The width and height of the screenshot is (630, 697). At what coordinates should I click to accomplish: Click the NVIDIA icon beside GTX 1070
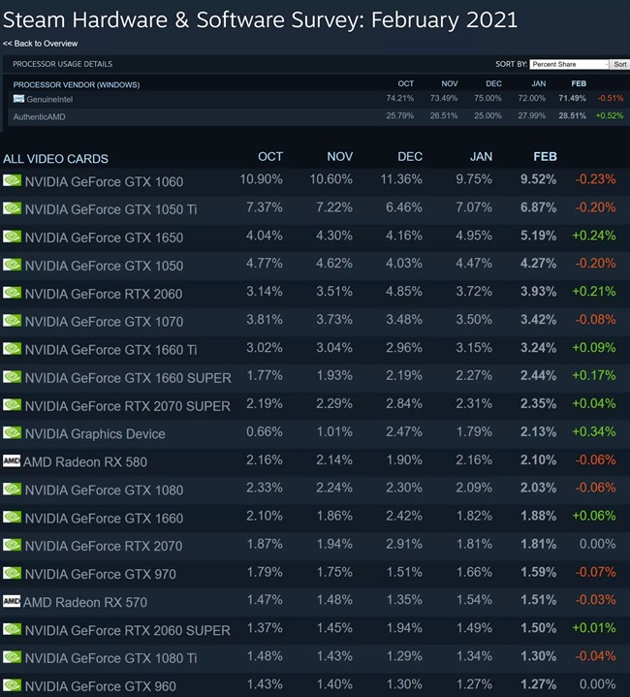[12, 321]
